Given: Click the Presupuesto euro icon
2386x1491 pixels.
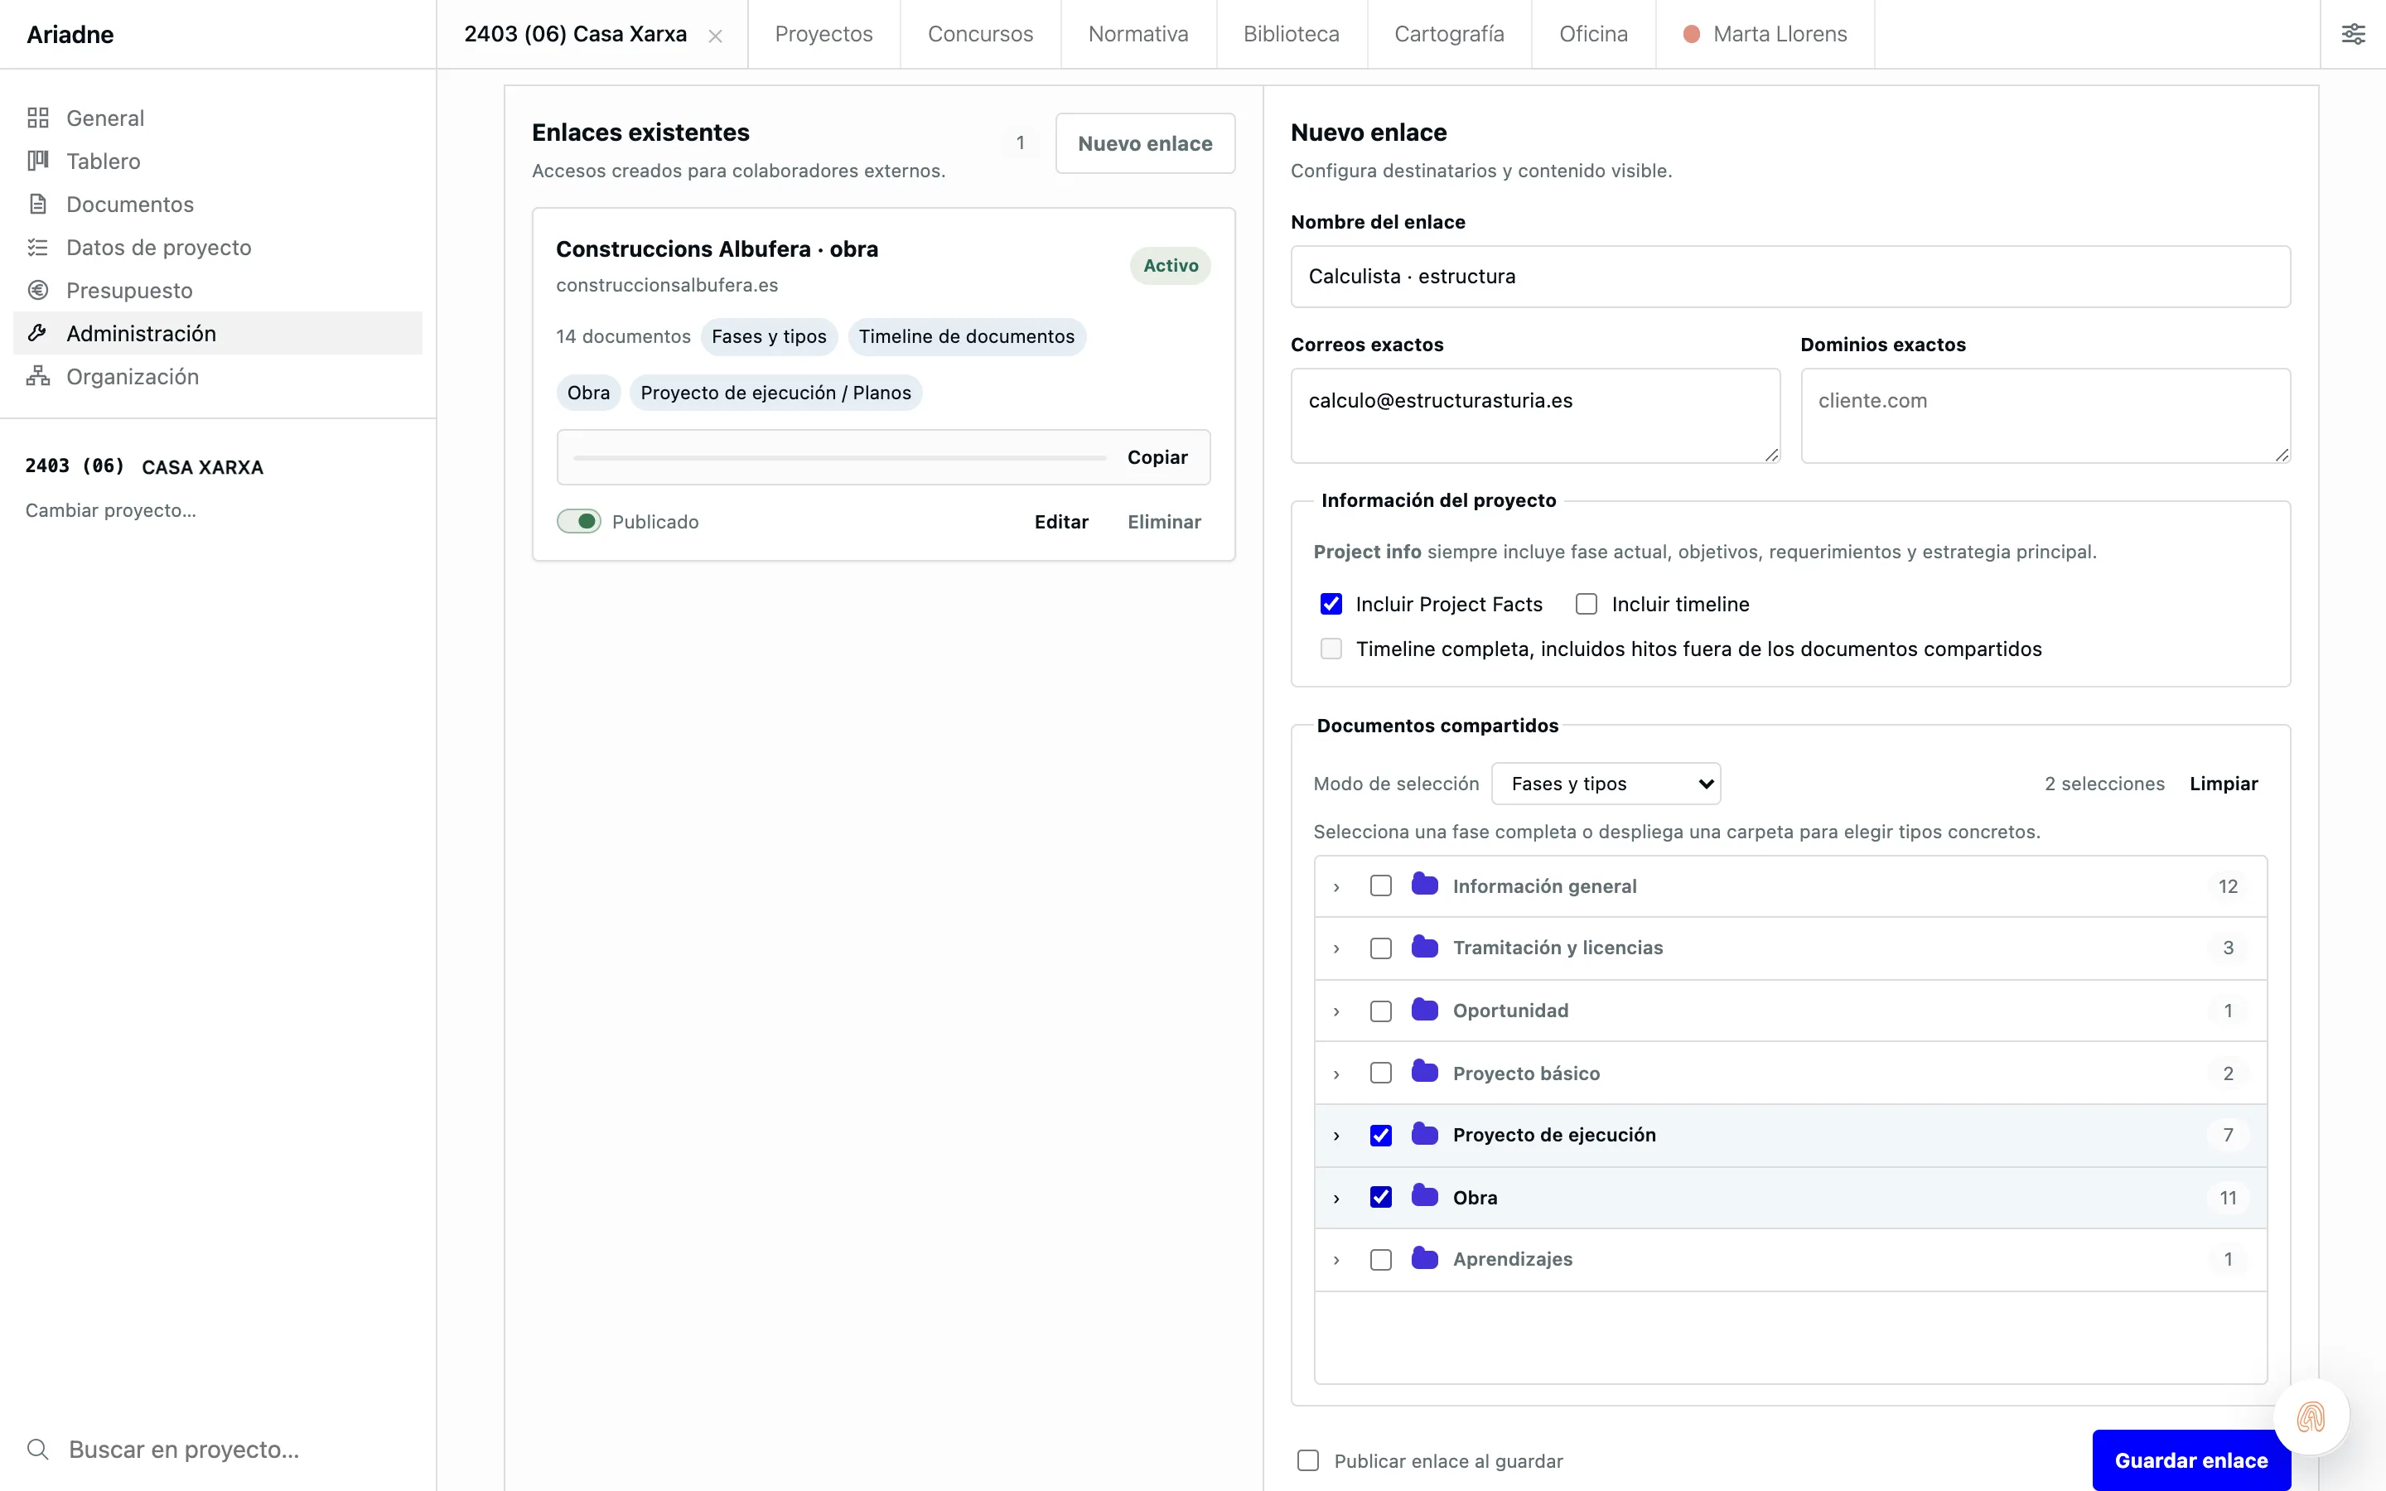Looking at the screenshot, I should click(x=37, y=290).
